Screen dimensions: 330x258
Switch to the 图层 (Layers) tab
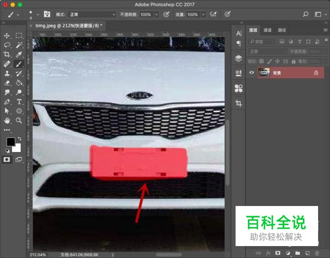coord(253,30)
